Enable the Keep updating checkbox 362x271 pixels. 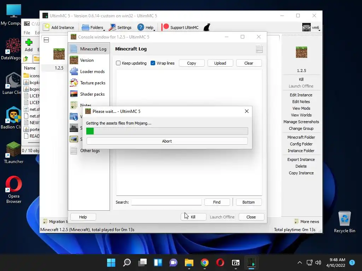[x=118, y=63]
